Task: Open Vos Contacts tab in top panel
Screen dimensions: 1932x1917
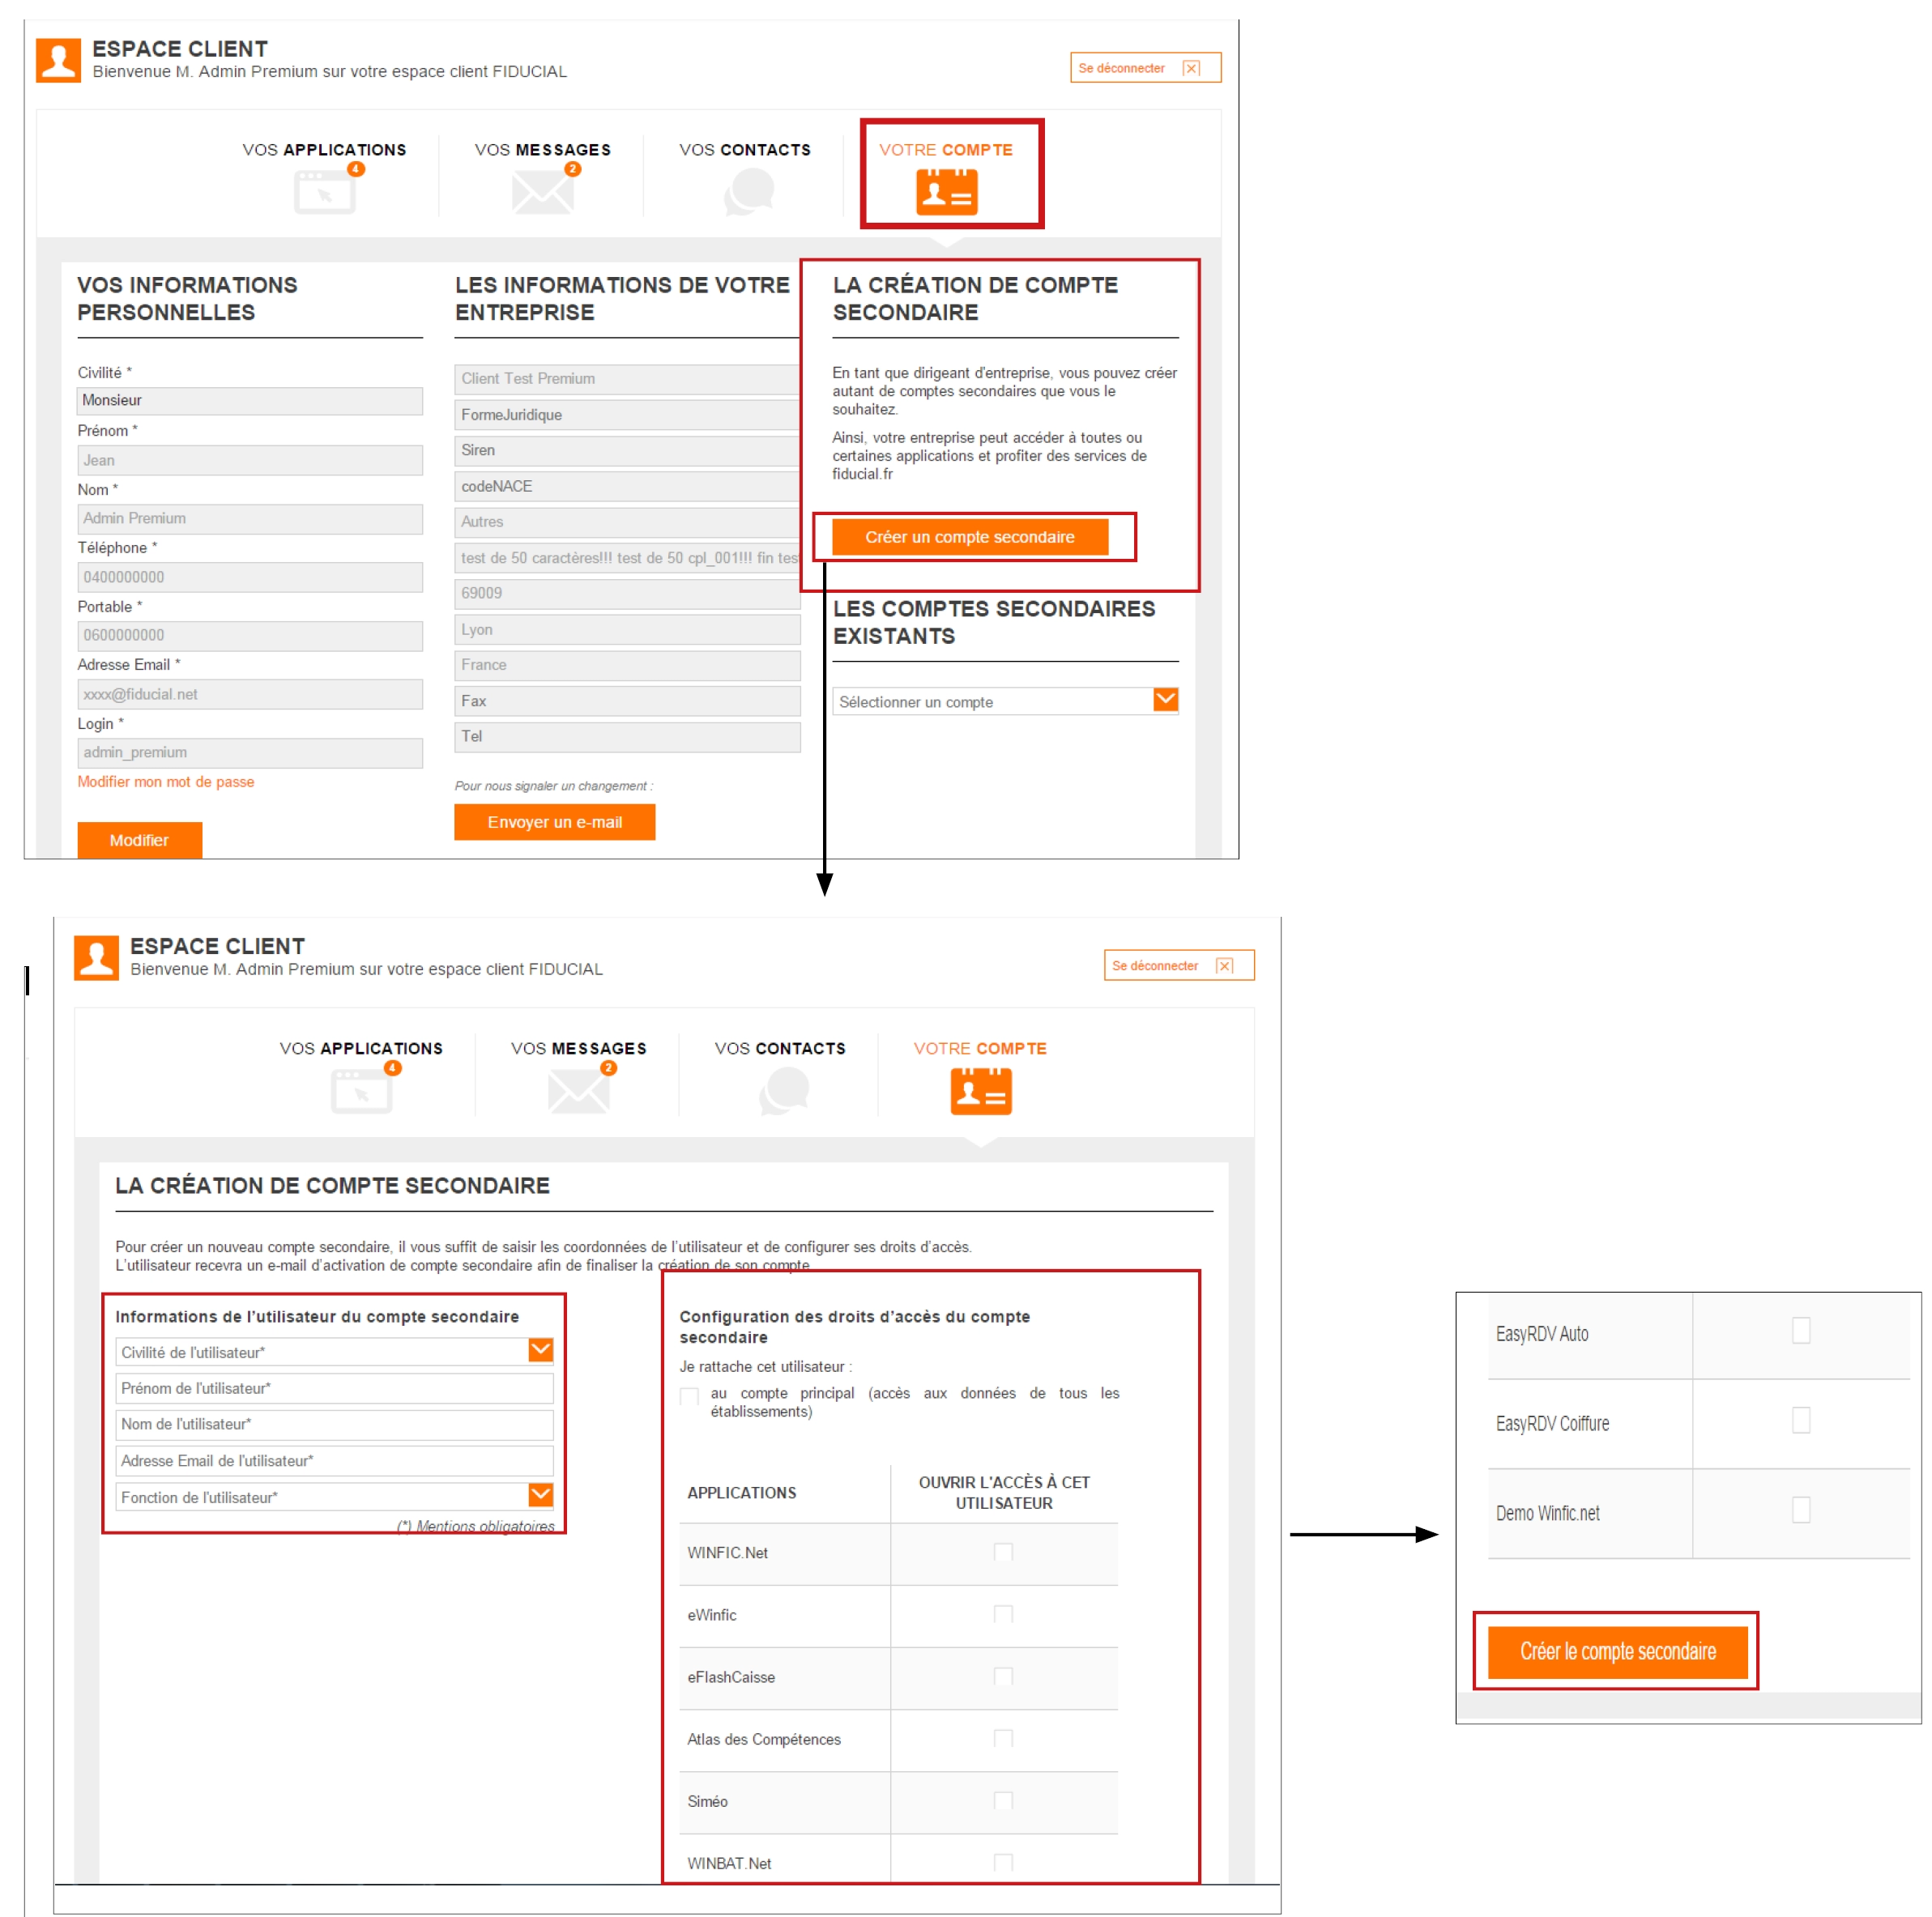Action: [x=745, y=150]
